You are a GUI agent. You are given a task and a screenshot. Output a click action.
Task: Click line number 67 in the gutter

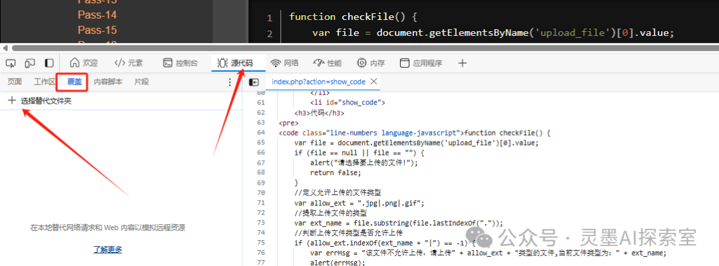[x=261, y=162]
